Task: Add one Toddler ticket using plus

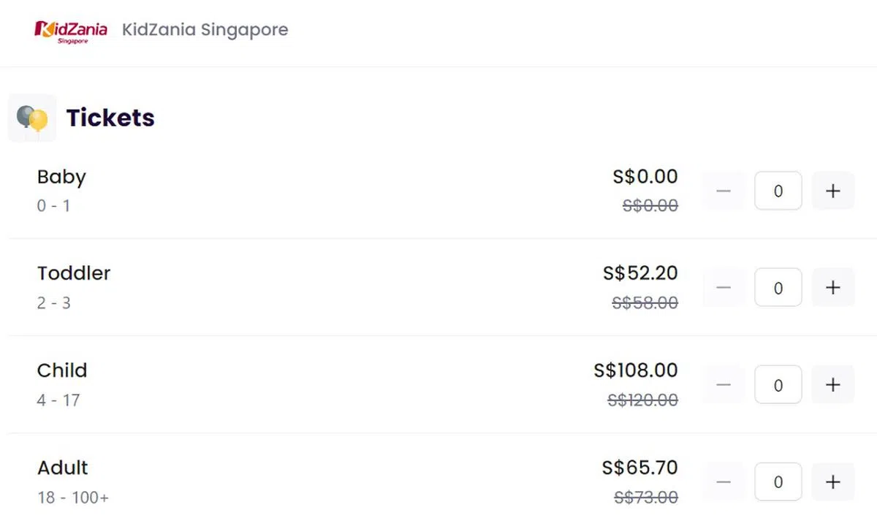Action: coord(832,288)
